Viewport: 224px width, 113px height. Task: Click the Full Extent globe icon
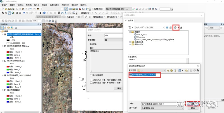pyautogui.click(x=13, y=13)
